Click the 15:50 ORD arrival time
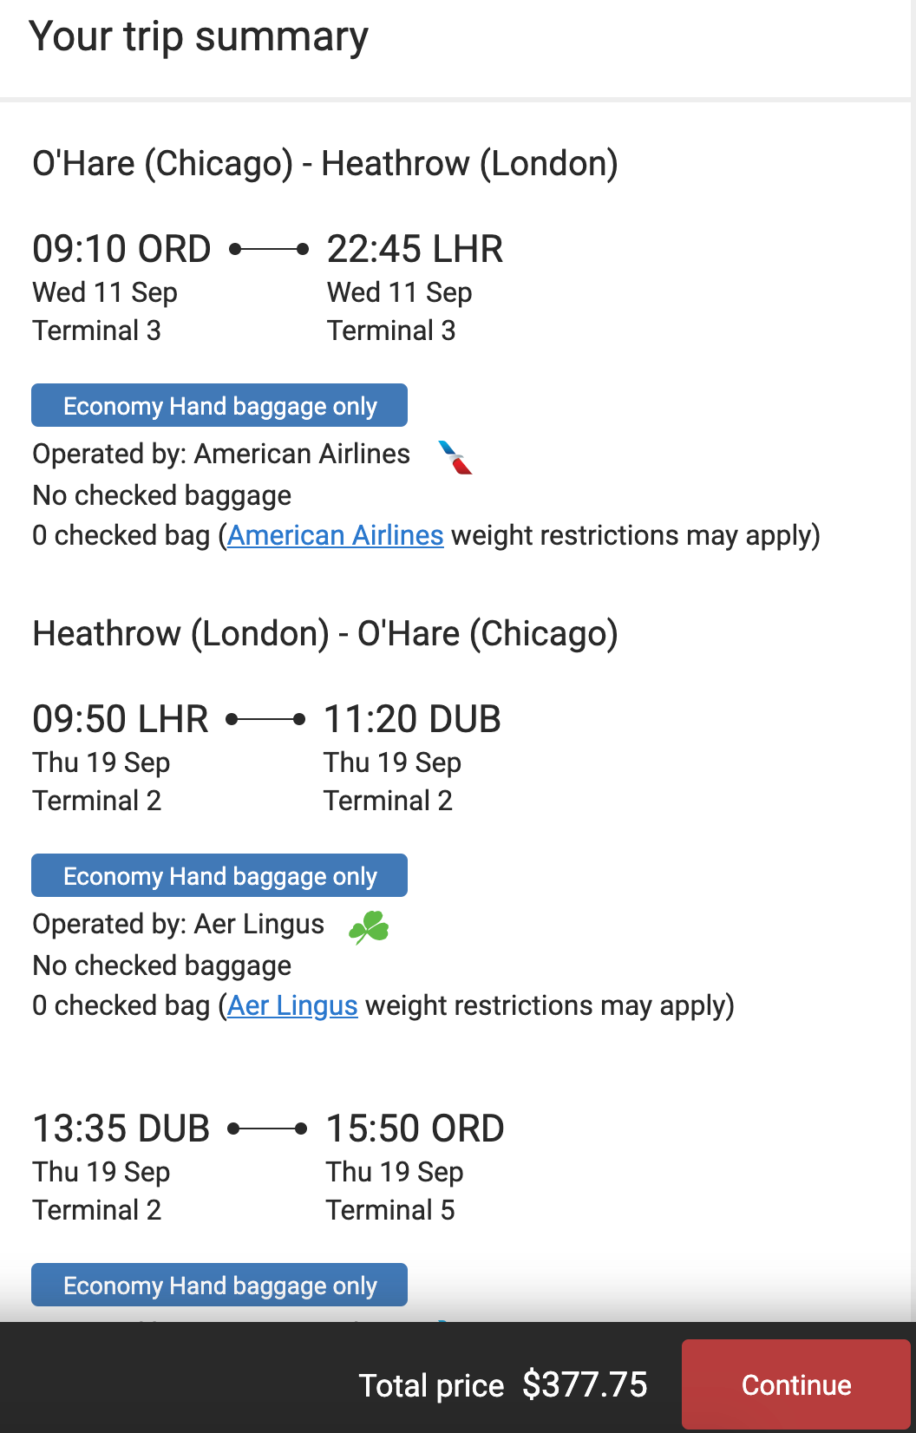This screenshot has height=1433, width=916. (415, 1129)
